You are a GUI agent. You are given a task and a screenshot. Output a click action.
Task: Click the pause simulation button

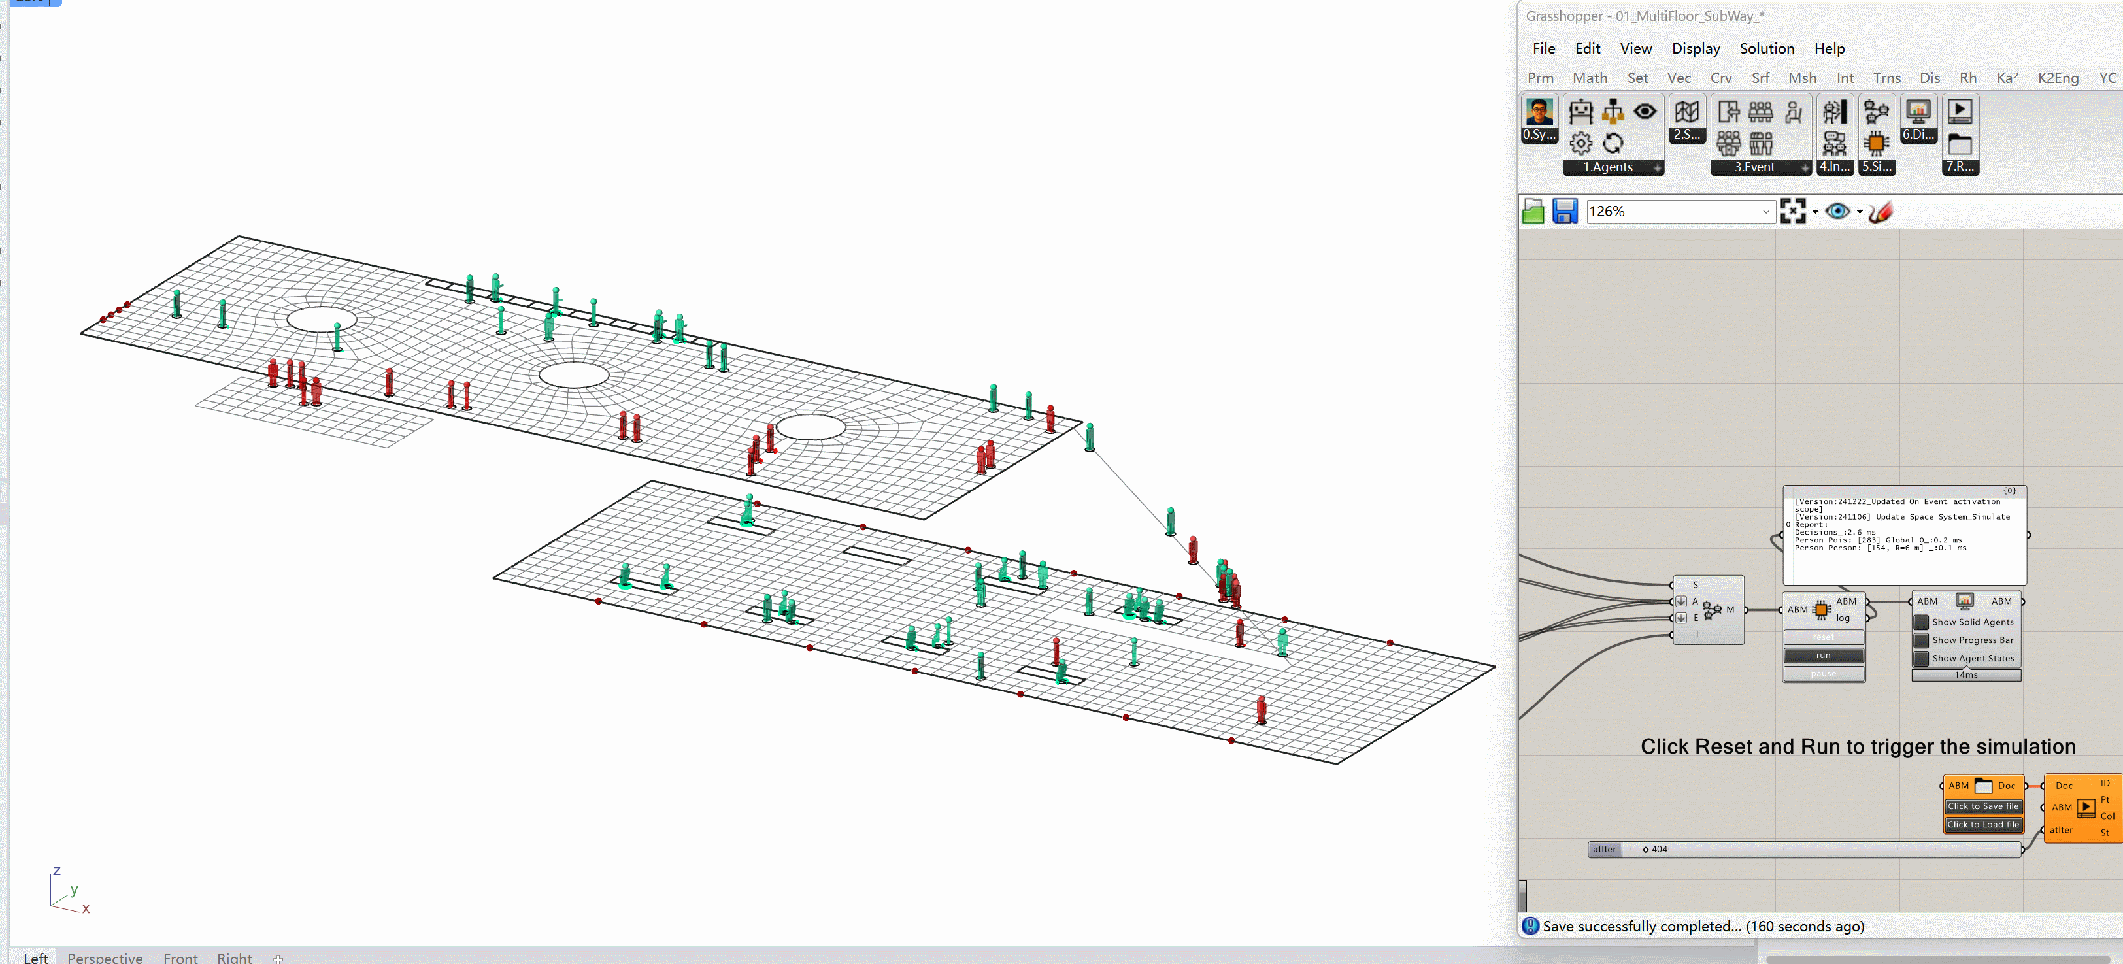[1823, 674]
